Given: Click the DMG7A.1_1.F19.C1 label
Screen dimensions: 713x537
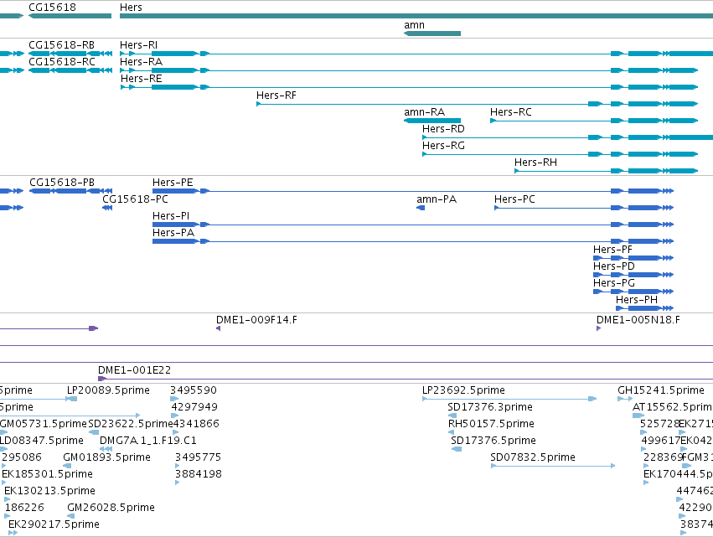Looking at the screenshot, I should (x=148, y=441).
